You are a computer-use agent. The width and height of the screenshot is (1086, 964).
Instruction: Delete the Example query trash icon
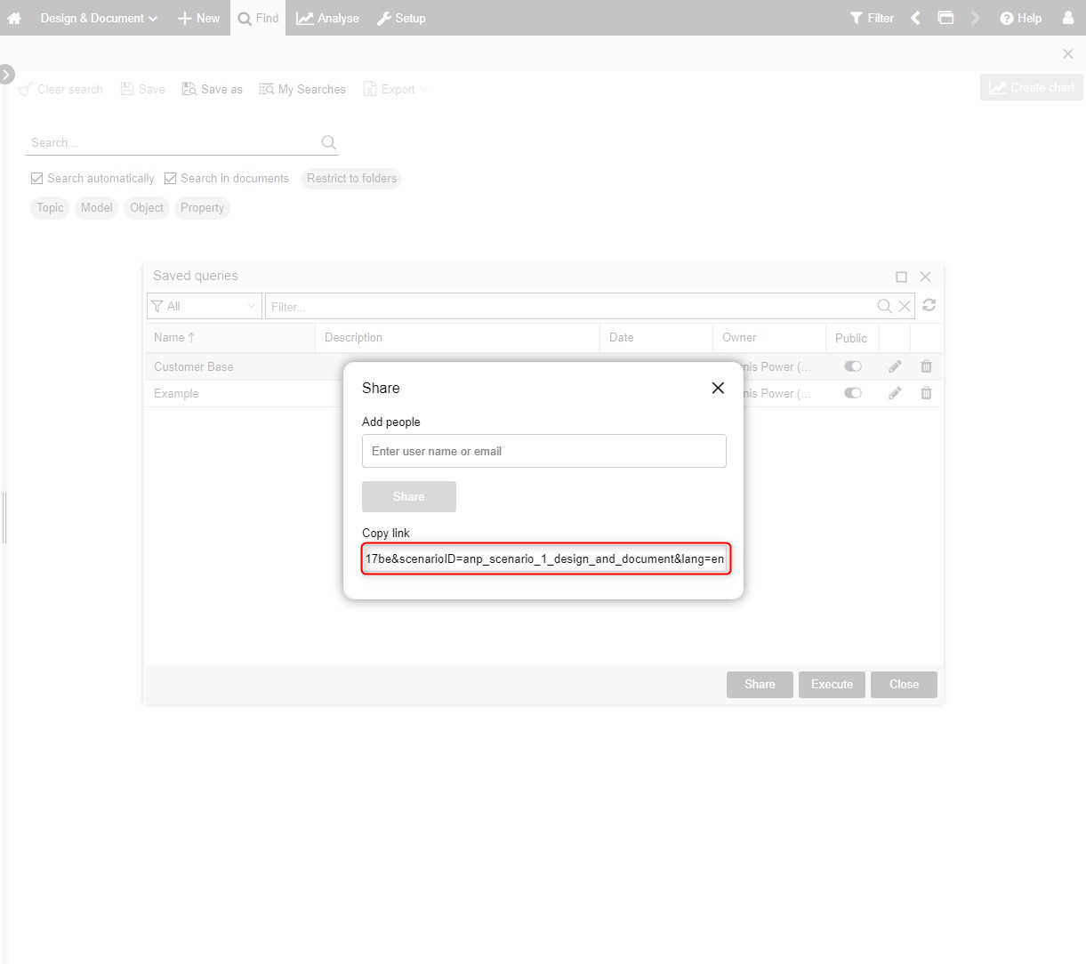pyautogui.click(x=926, y=393)
